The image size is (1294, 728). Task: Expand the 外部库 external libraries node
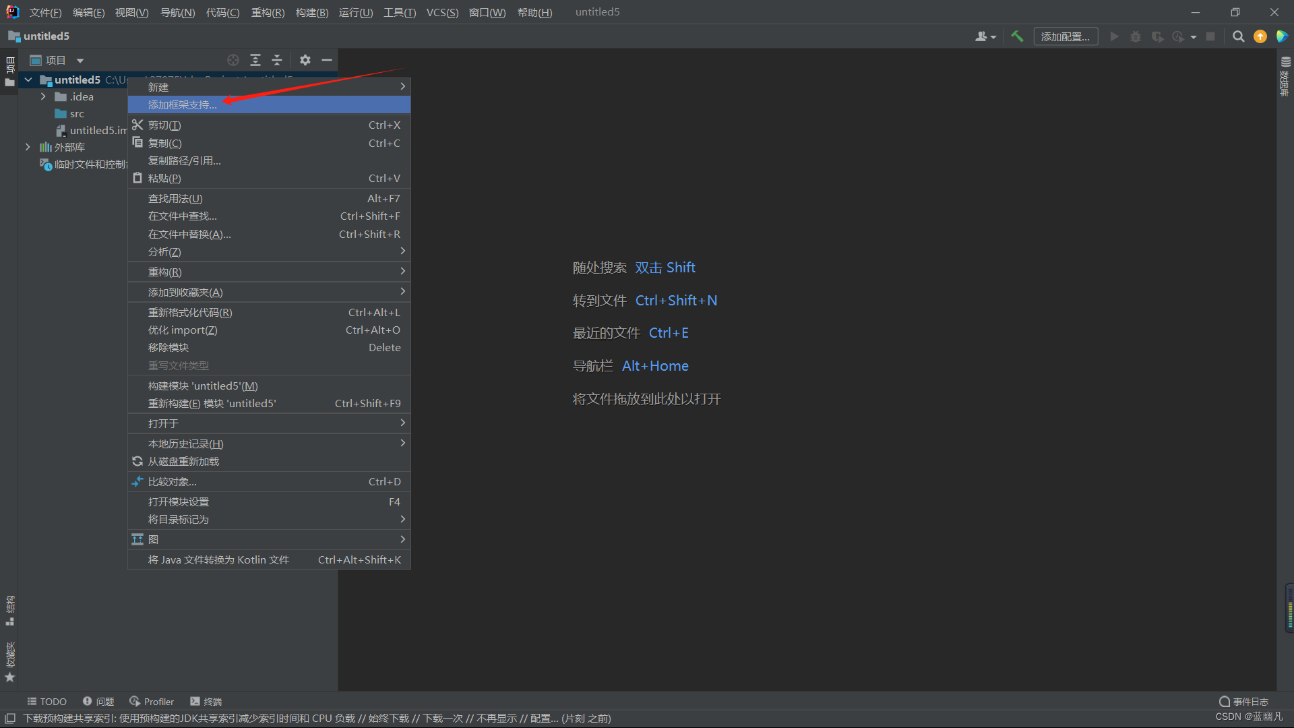28,146
